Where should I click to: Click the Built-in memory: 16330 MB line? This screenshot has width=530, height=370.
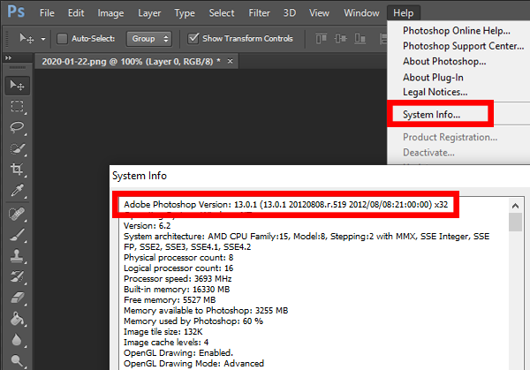(177, 290)
